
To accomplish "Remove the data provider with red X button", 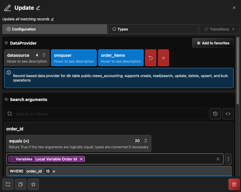I will coord(163,58).
